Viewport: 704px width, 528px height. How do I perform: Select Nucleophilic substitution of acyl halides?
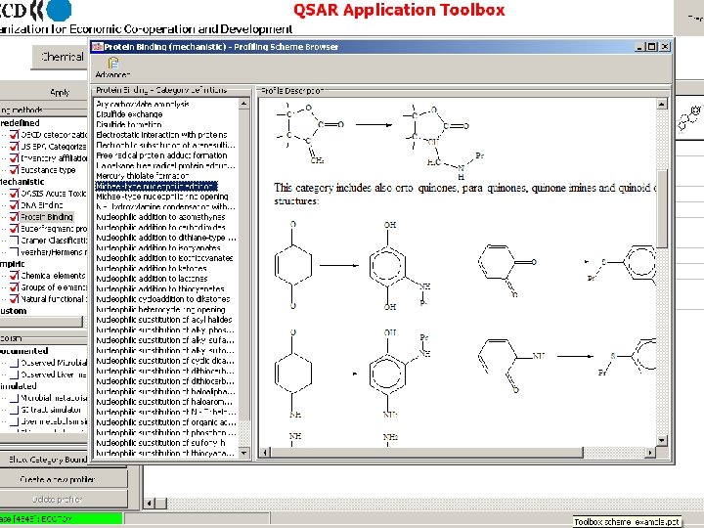coord(164,320)
